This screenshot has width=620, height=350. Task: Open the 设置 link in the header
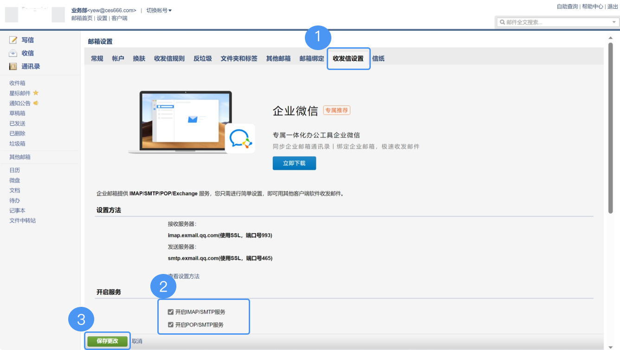[102, 18]
